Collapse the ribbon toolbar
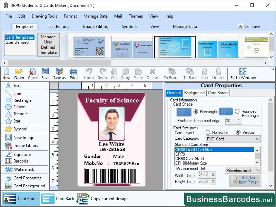Image resolution: width=276 pixels, height=207 pixels. 249,26
